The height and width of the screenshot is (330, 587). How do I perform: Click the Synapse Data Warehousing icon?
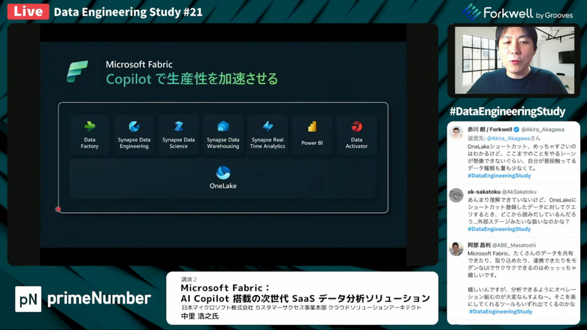pos(223,127)
